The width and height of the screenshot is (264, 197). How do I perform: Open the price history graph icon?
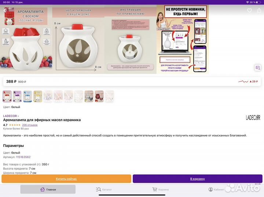[x=243, y=82]
